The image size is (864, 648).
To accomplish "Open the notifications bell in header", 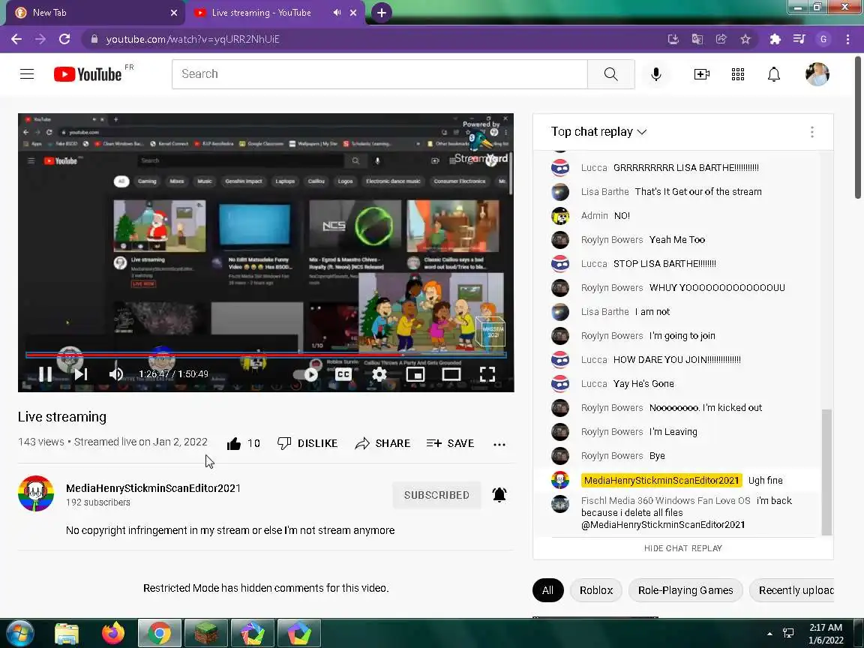I will (x=774, y=73).
